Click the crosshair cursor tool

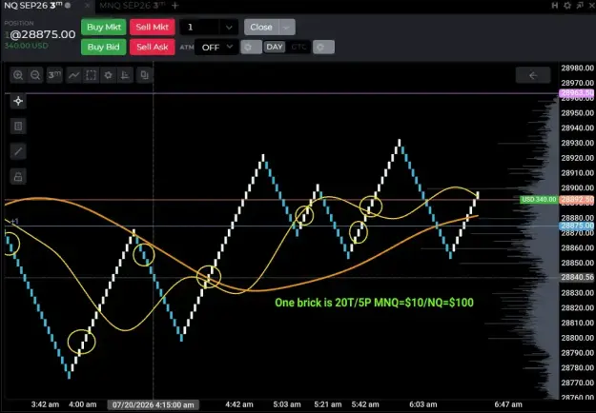click(18, 101)
